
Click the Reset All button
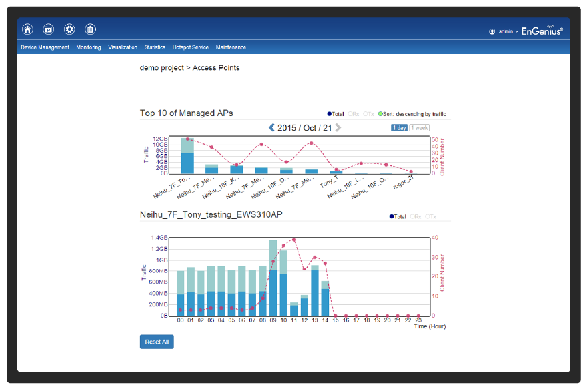click(157, 342)
